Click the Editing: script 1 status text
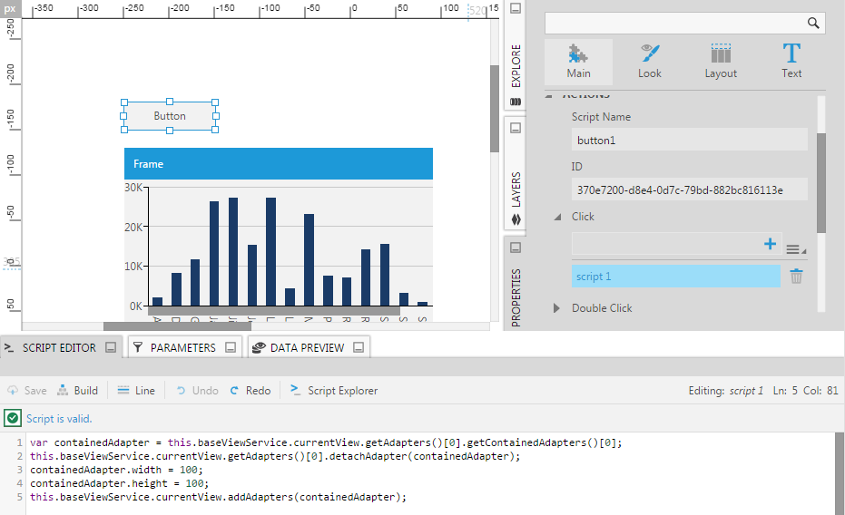 tap(726, 391)
